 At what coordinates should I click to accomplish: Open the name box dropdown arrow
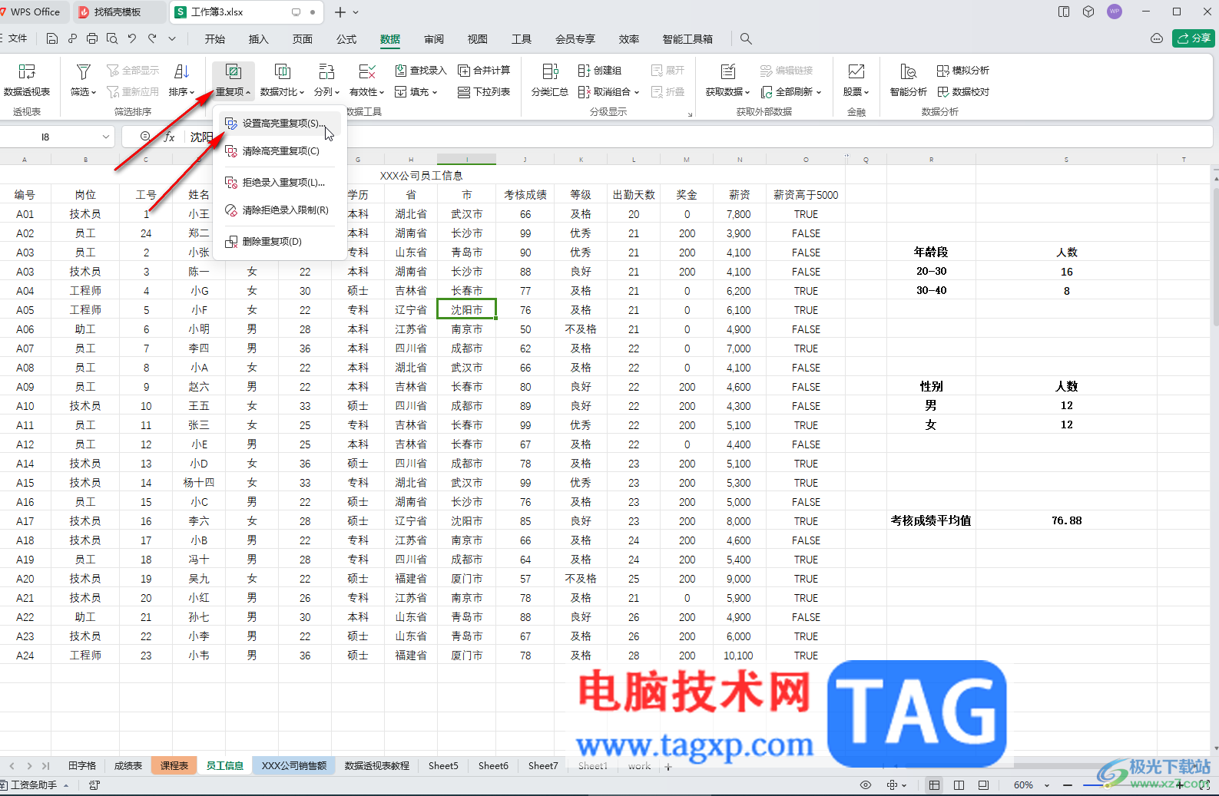[x=105, y=137]
